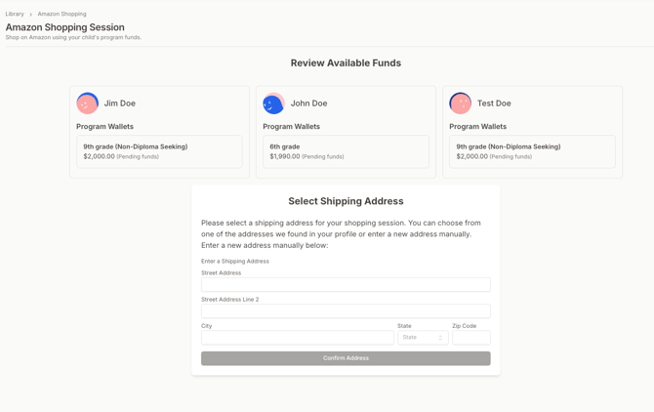Click the Test Doe name label
The height and width of the screenshot is (412, 654).
coord(494,103)
